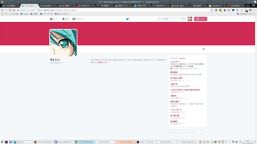Open the 新しいフォルダ bookmarks folder
Image resolution: width=257 pixels, height=144 pixels.
[61, 14]
